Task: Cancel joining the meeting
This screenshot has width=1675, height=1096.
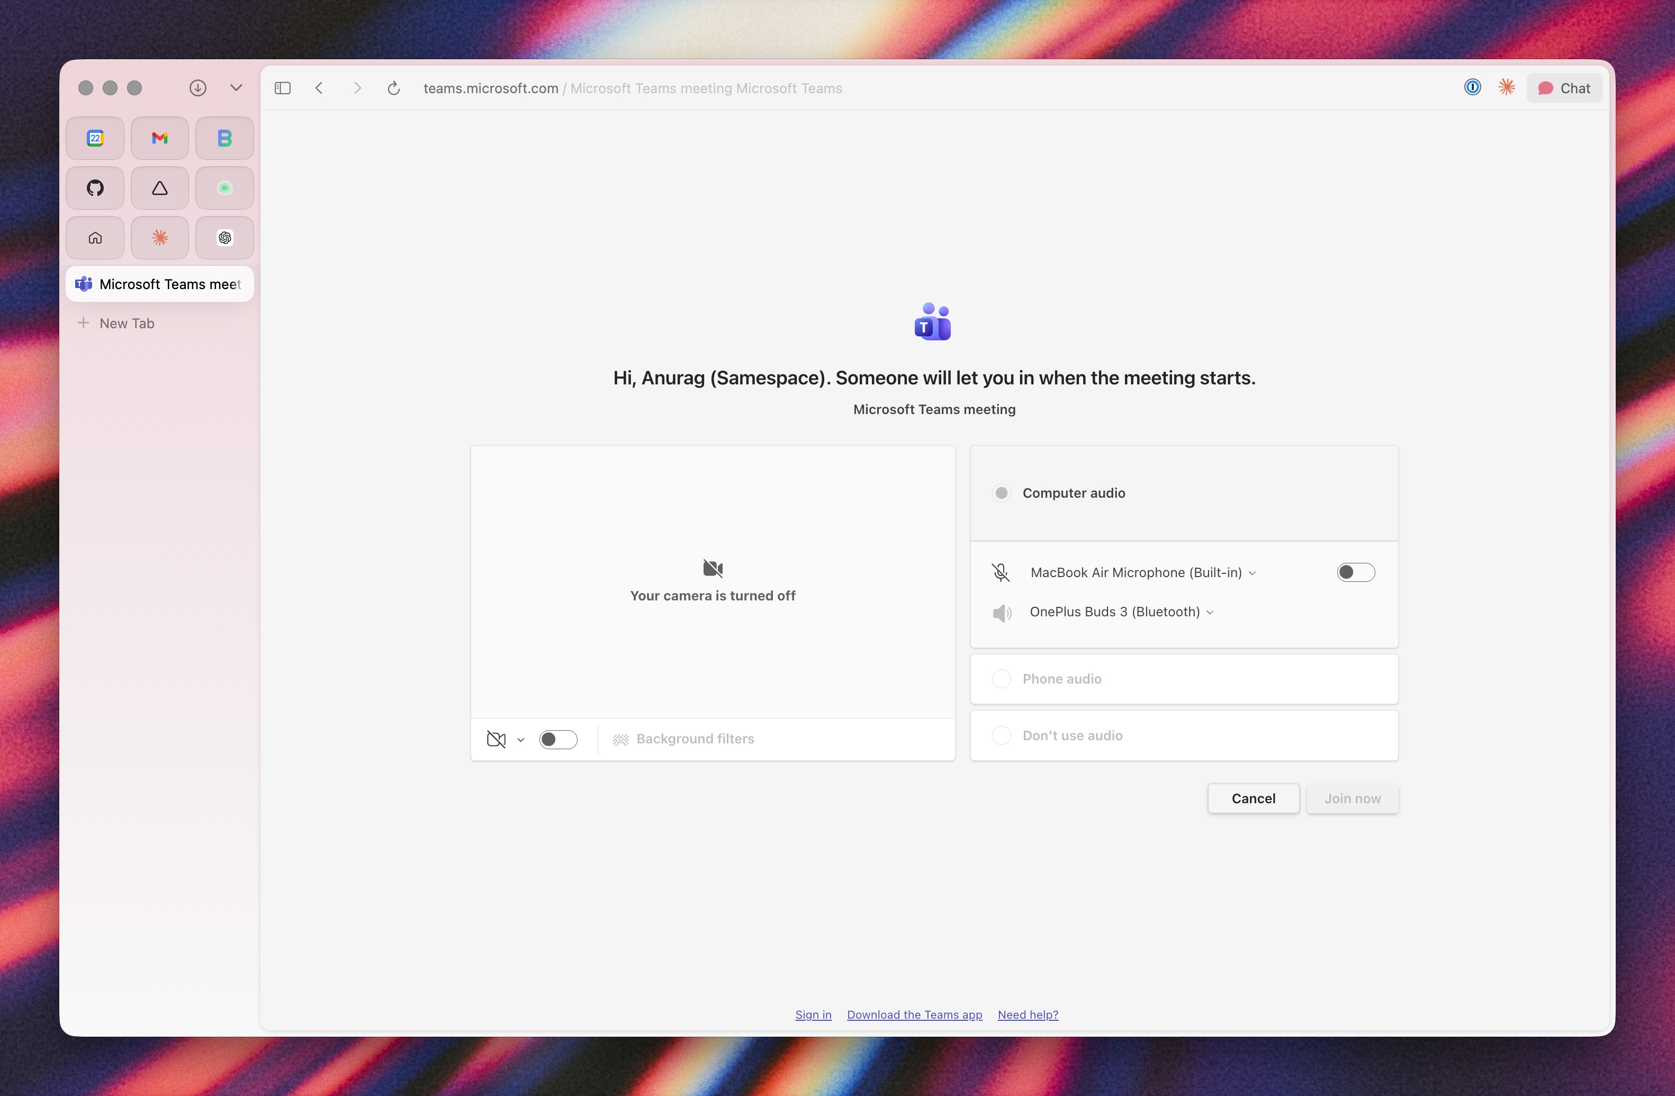Action: [1254, 798]
